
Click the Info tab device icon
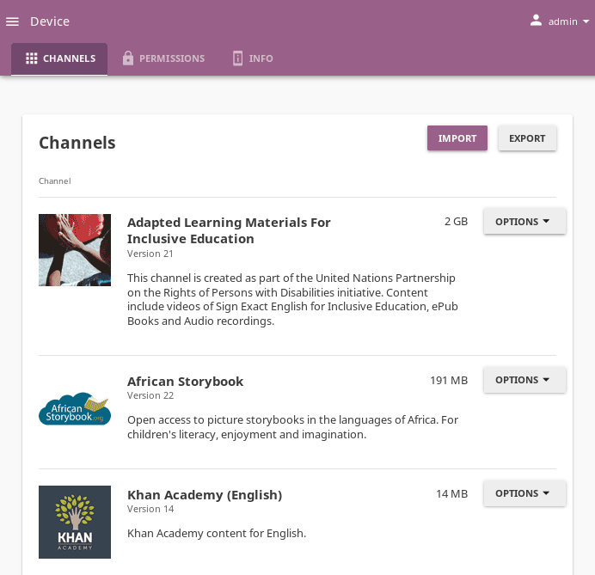pos(237,58)
